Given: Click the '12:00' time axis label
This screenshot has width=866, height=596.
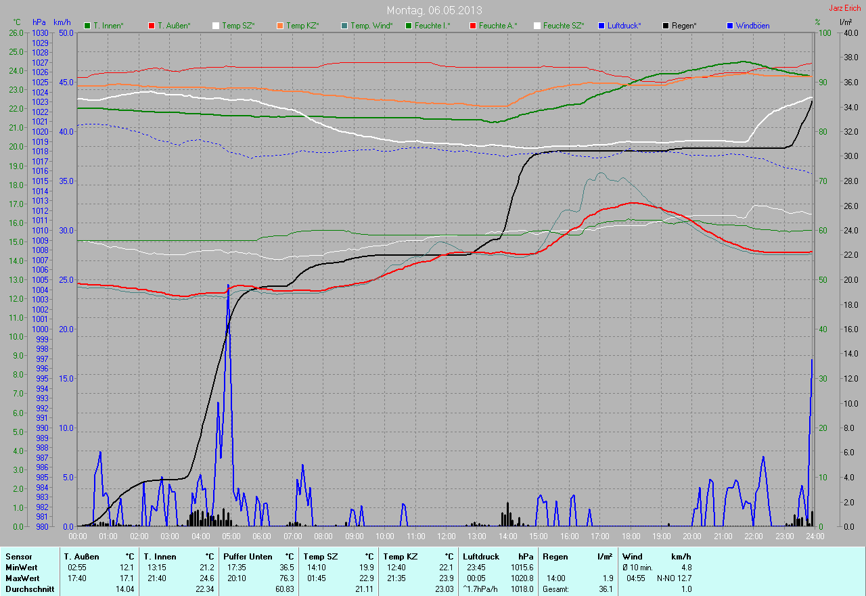Looking at the screenshot, I should point(446,536).
